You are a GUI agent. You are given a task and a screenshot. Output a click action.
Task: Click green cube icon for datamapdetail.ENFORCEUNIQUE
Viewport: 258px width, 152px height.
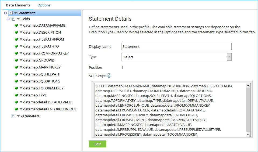[16, 109]
